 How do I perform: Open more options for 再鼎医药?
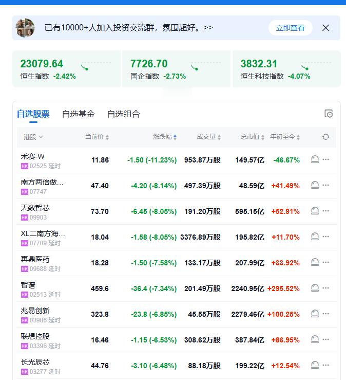click(325, 262)
